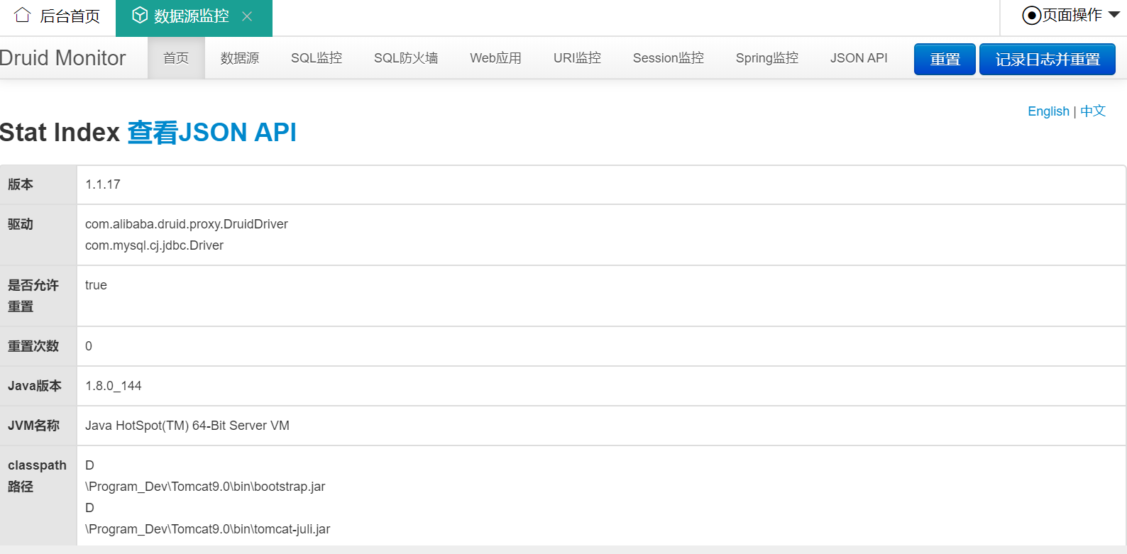Navigate to Web应用 monitoring
This screenshot has width=1127, height=554.
[495, 58]
